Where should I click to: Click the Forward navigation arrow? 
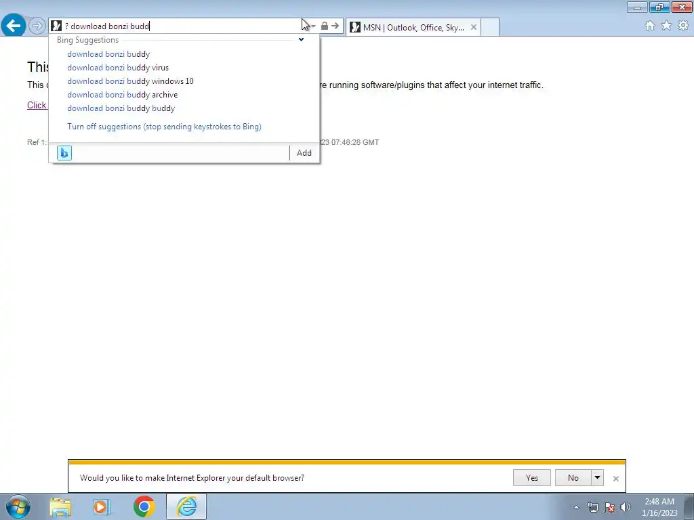37,26
